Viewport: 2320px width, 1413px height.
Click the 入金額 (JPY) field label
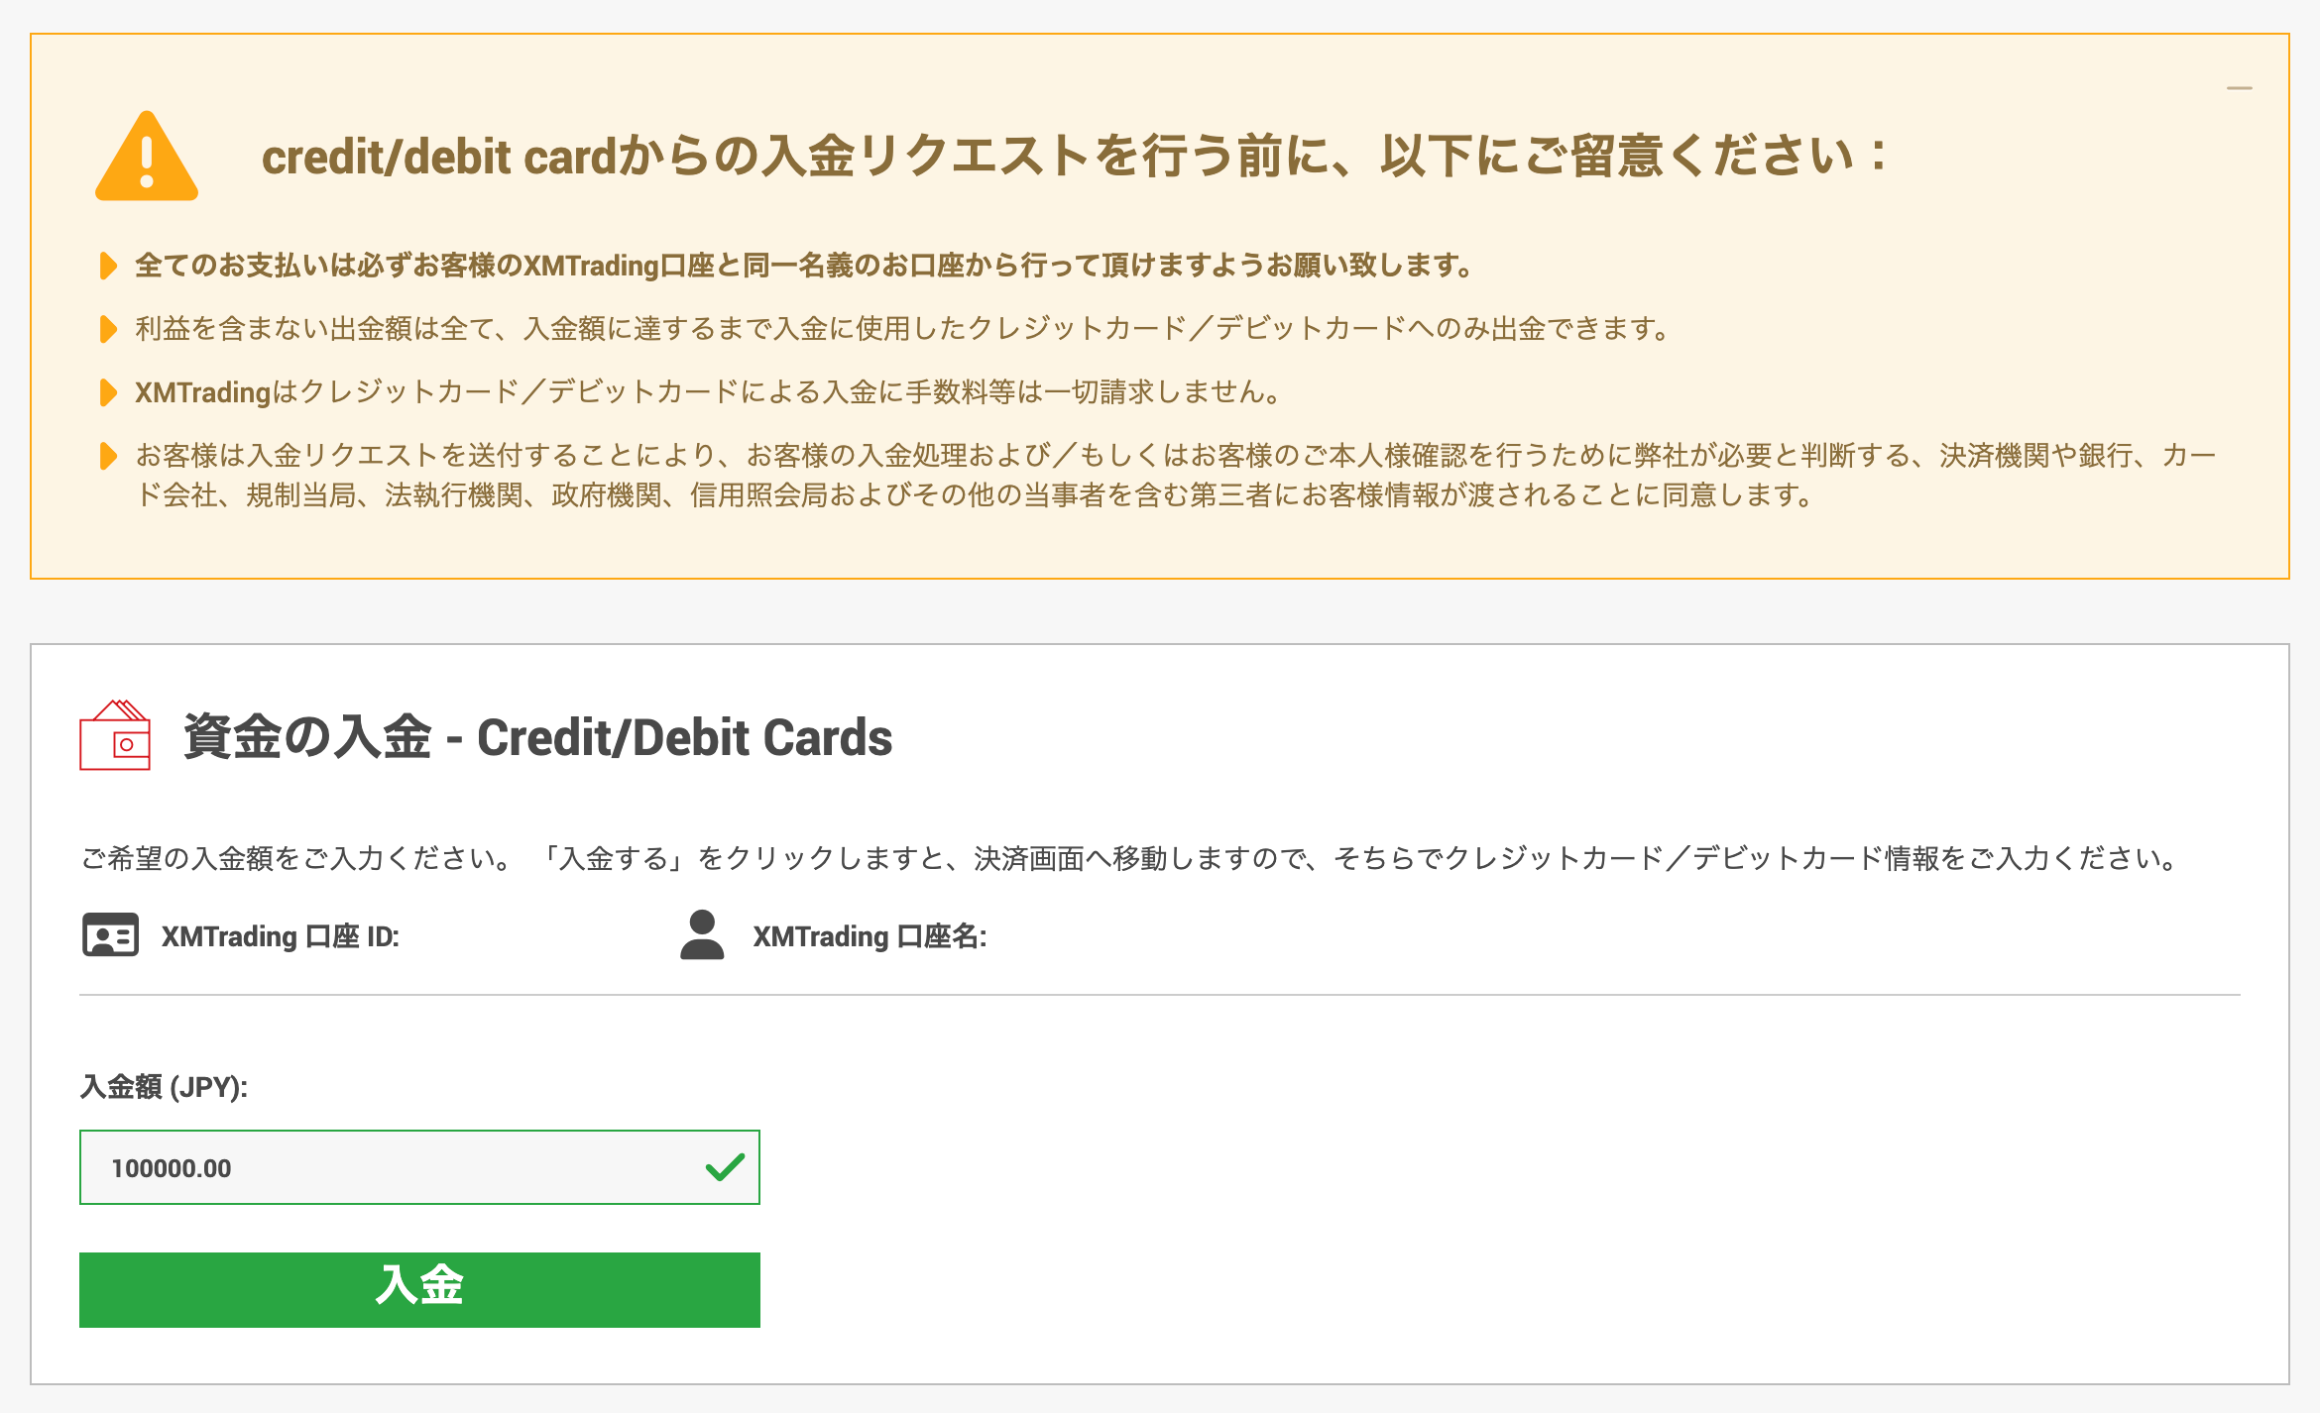coord(164,1087)
